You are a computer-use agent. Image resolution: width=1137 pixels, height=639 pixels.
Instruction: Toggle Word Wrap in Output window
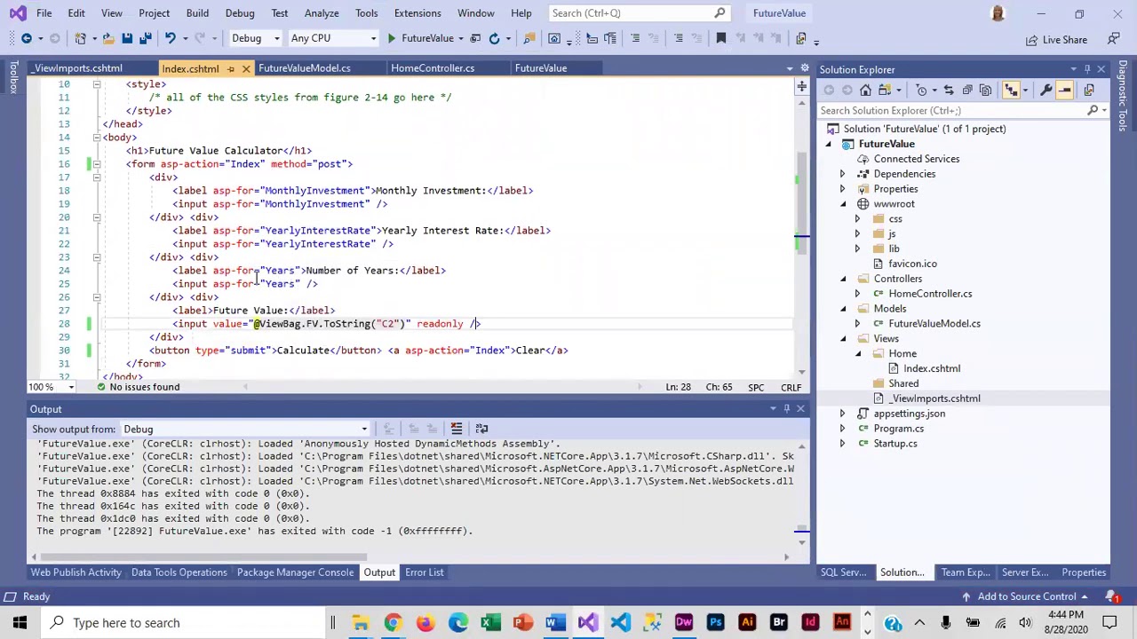[x=481, y=429]
